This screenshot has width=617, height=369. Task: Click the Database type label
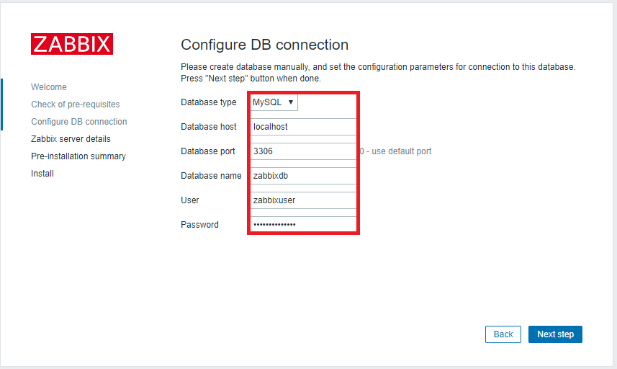[209, 102]
